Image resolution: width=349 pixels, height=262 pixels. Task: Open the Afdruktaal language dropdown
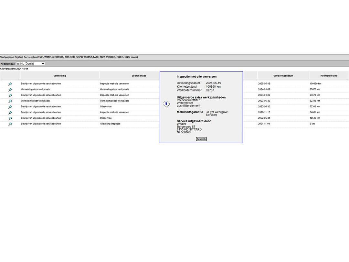coord(30,64)
